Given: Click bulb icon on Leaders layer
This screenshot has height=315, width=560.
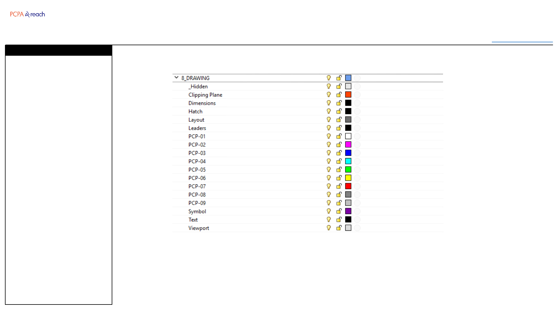Looking at the screenshot, I should [x=329, y=128].
